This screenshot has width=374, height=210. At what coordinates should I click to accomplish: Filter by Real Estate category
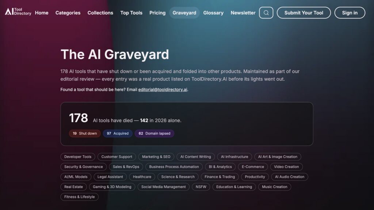coord(73,187)
